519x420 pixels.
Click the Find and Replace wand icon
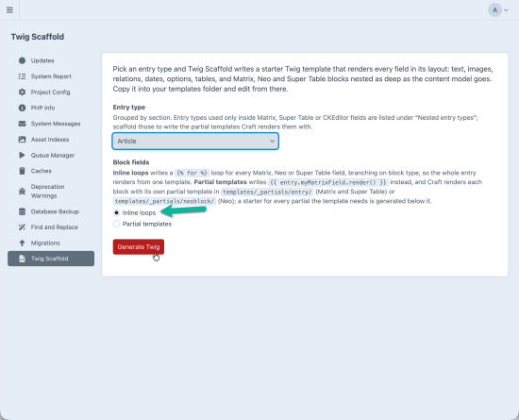pos(22,227)
